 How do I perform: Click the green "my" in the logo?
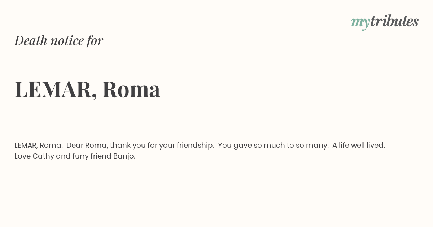click(360, 23)
